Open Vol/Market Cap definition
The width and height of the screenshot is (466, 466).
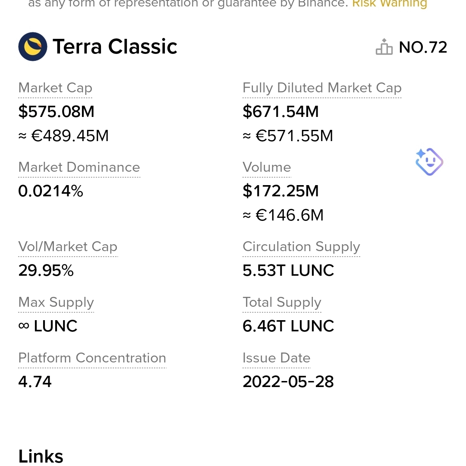click(x=68, y=247)
